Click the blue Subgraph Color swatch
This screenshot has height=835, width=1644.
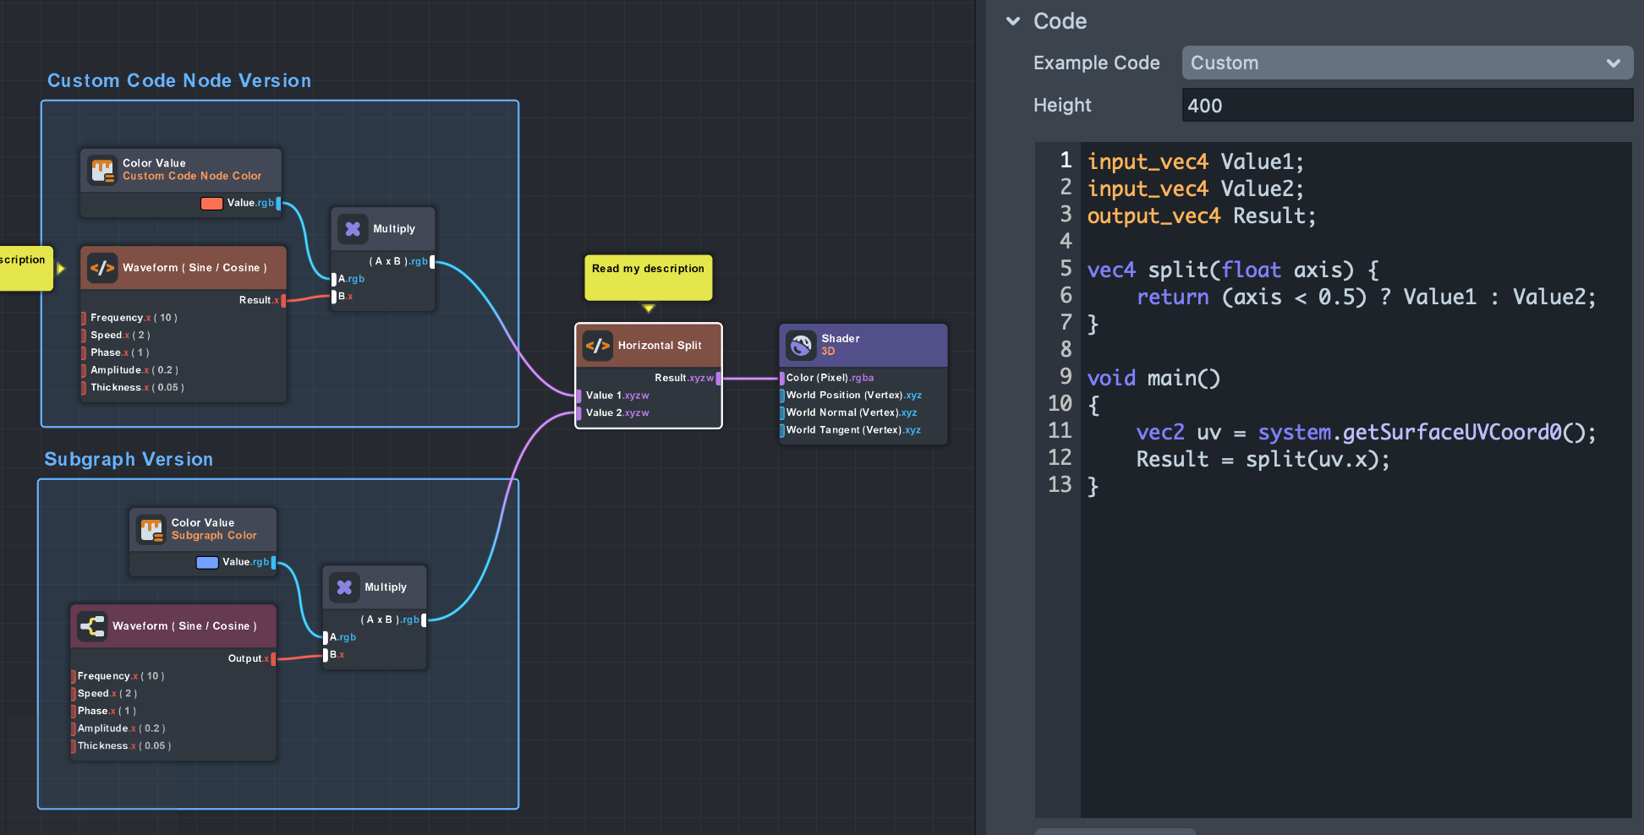[207, 563]
